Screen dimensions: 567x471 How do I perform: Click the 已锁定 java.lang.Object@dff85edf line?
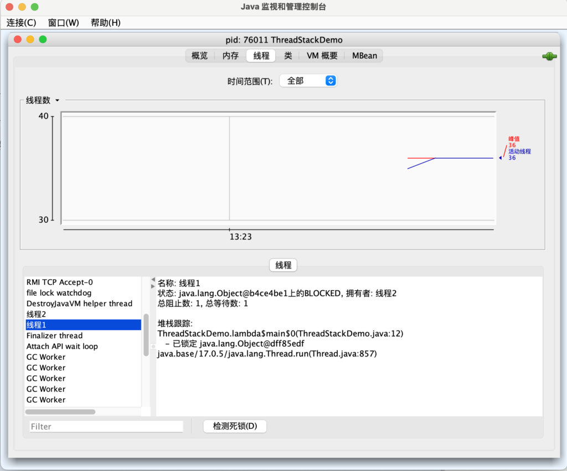pyautogui.click(x=235, y=344)
